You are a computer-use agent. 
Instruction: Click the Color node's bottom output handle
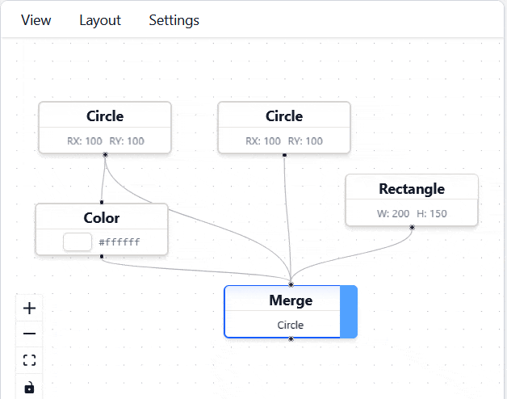[x=102, y=256]
